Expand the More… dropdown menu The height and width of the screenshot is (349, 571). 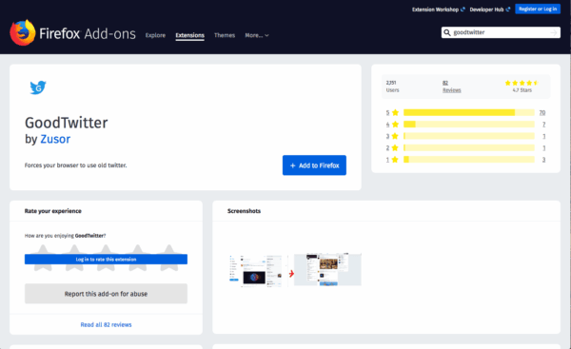(257, 35)
